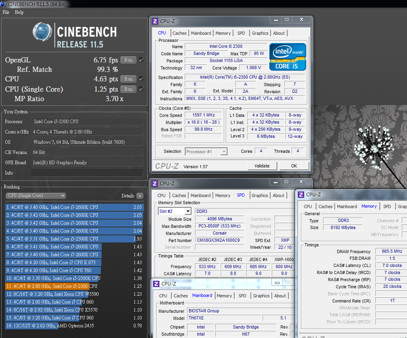Click the Intel Core i5 inside logo
This screenshot has height=338, width=407.
click(288, 57)
